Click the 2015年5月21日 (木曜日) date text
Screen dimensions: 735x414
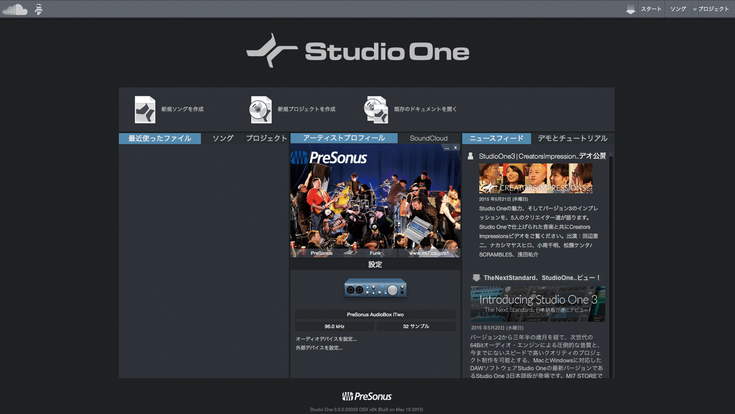click(504, 199)
